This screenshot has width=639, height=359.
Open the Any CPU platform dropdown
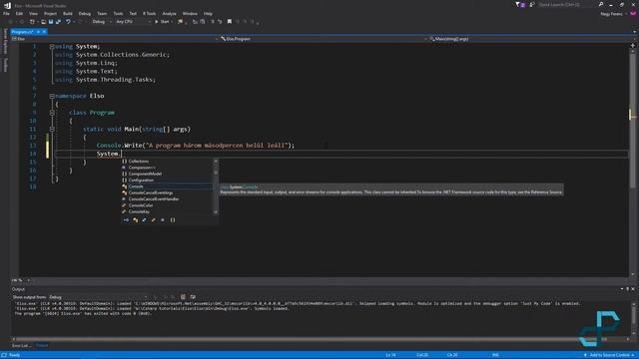click(133, 22)
